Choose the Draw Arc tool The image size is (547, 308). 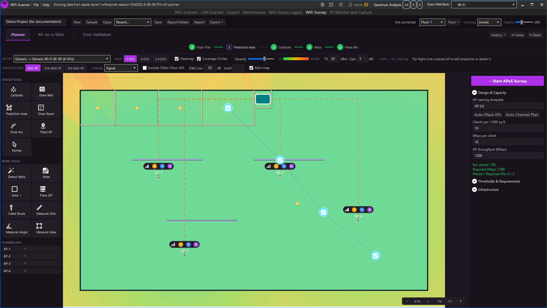click(17, 128)
